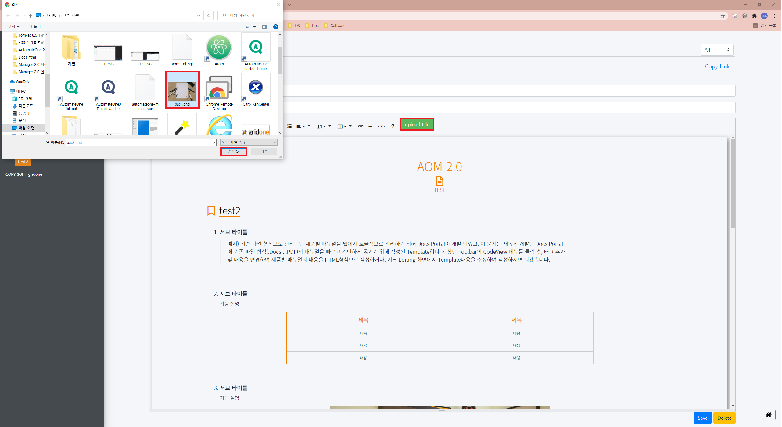Click the file name input field
782x427 pixels.
[x=138, y=142]
